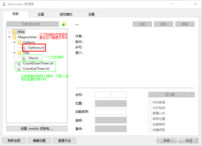Click the Title subfolder icon
The image size is (202, 146).
19,53
